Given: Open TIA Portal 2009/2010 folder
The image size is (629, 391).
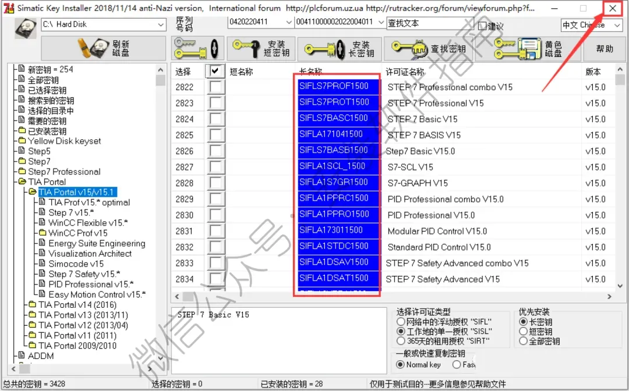Looking at the screenshot, I should click(77, 346).
